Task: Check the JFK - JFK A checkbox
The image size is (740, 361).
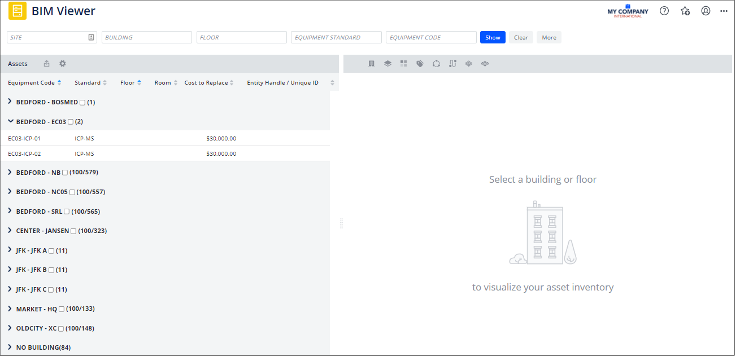Action: [51, 250]
